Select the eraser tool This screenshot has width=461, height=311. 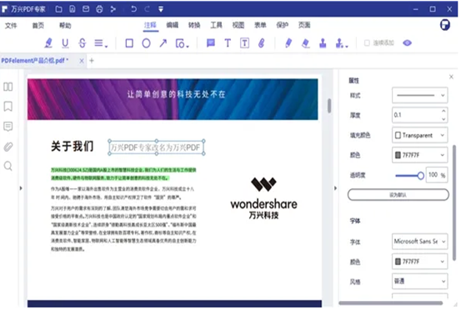pos(306,43)
